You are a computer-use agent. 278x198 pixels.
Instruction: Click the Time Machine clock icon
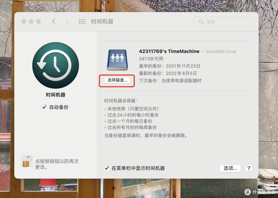56,65
